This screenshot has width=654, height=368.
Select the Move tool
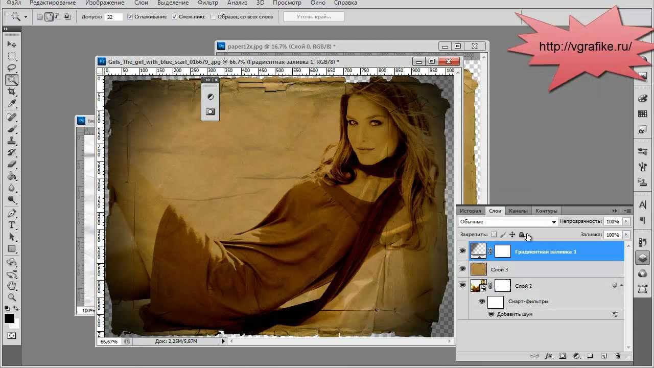[x=12, y=44]
